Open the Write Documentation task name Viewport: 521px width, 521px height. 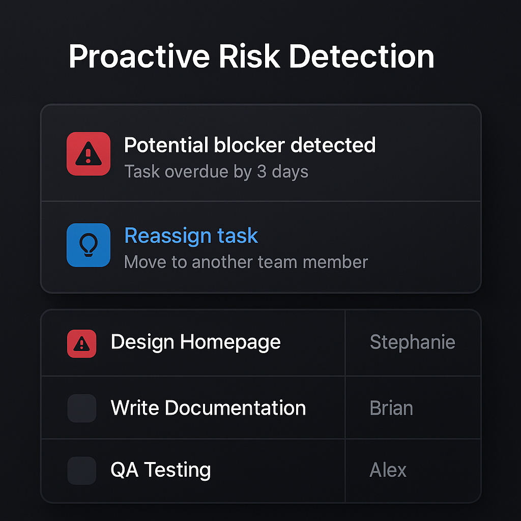click(x=208, y=408)
